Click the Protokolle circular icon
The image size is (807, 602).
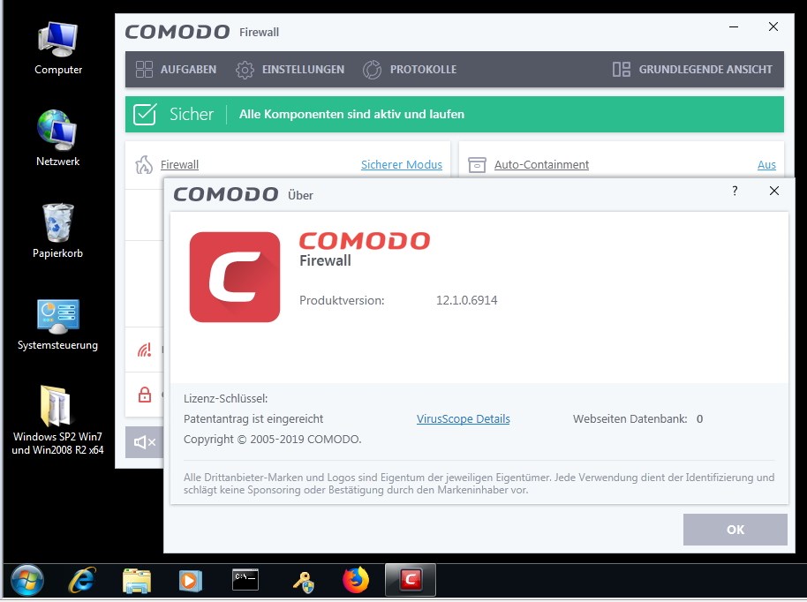pyautogui.click(x=372, y=70)
